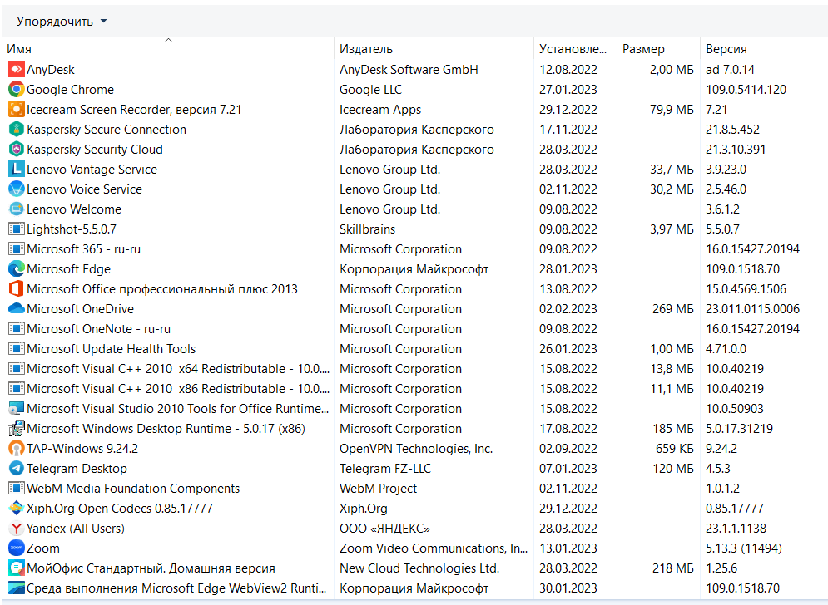Click the Microsoft Edge icon
Viewport: 828px width, 605px height.
17,269
